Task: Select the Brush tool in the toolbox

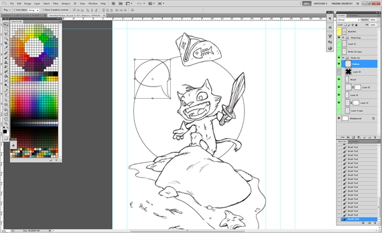Action: coord(6,58)
